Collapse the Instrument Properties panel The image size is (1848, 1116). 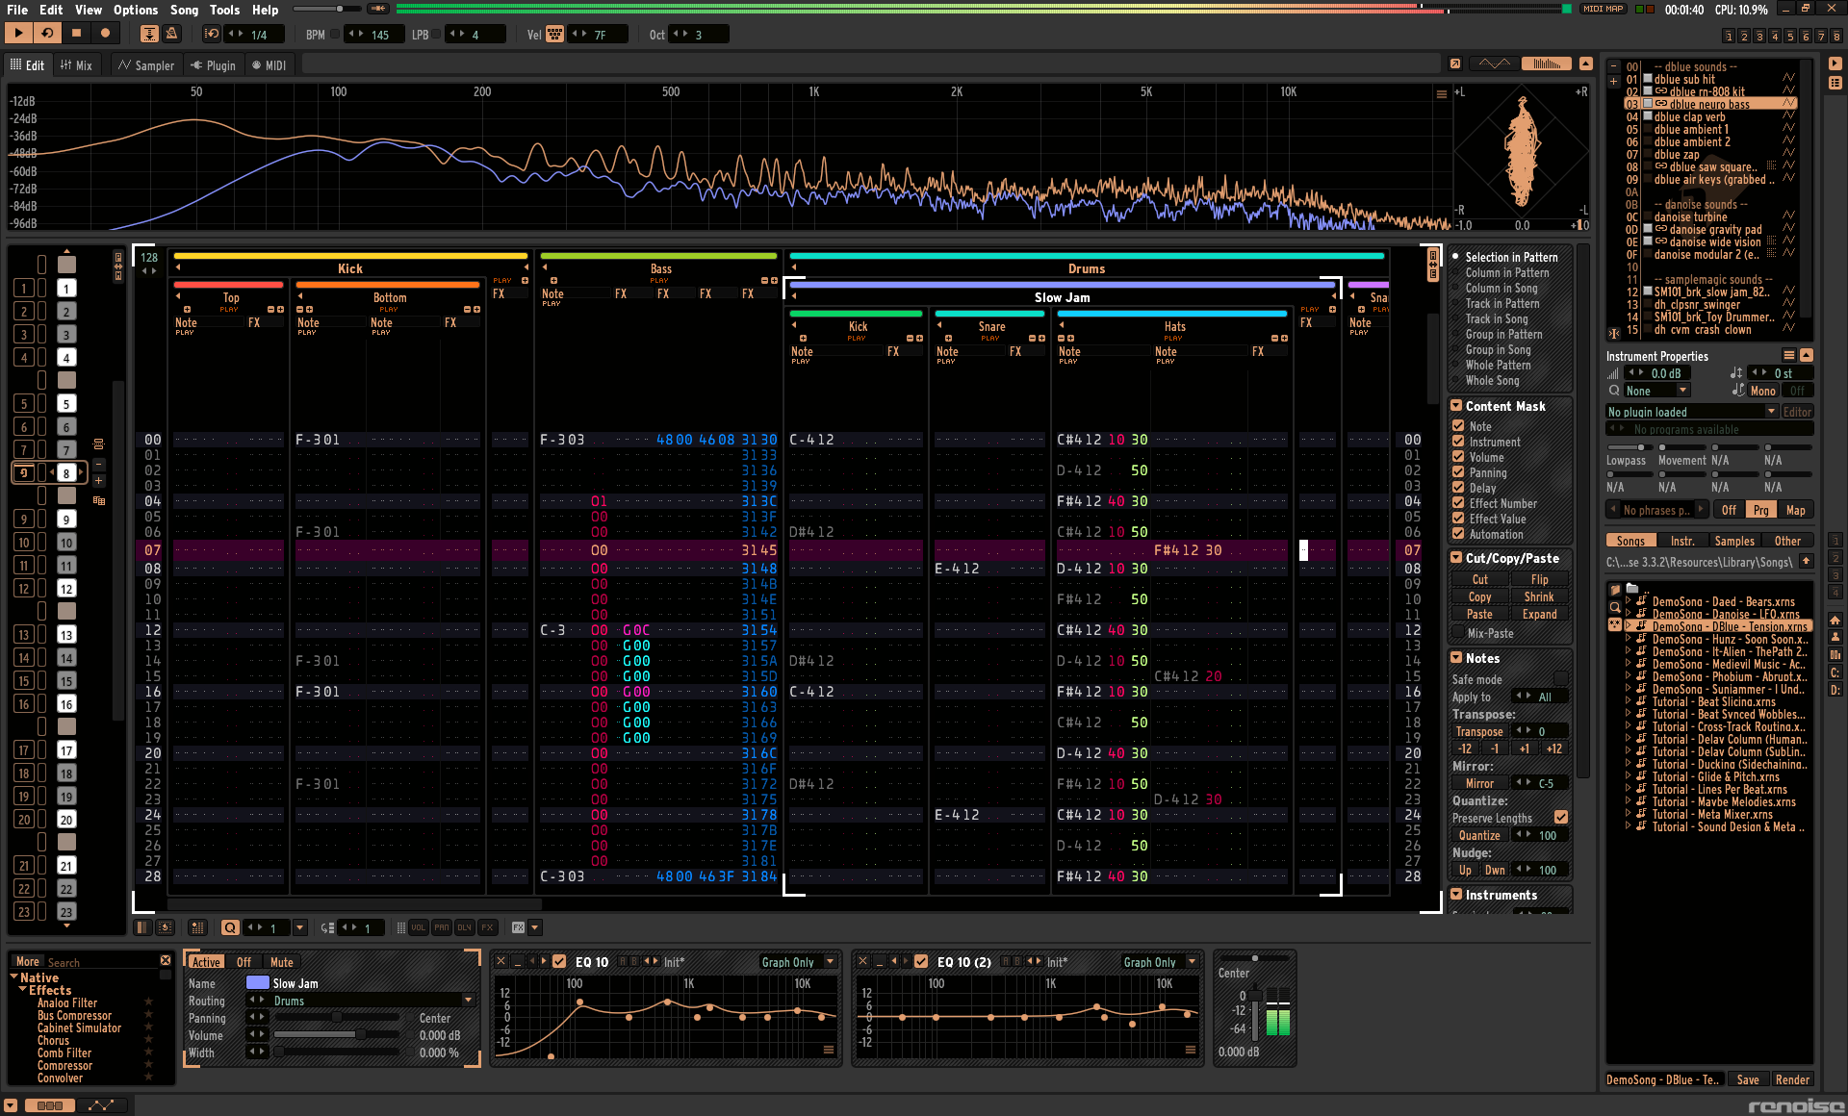[1807, 355]
